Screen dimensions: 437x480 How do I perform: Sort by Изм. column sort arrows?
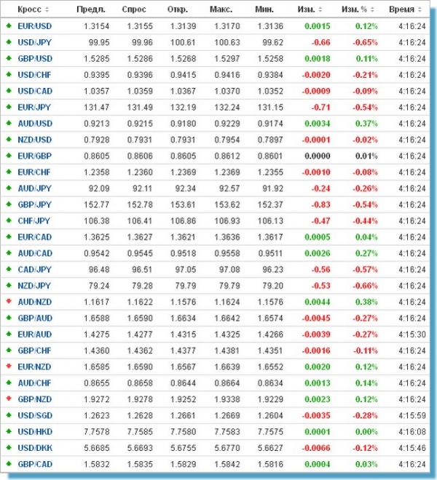pos(320,9)
